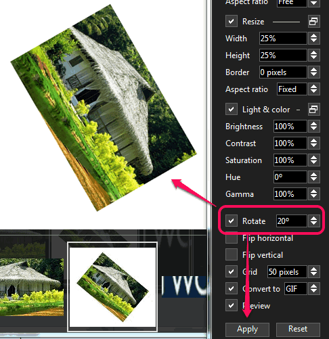Click the Rotate angle spinner arrows

click(313, 221)
